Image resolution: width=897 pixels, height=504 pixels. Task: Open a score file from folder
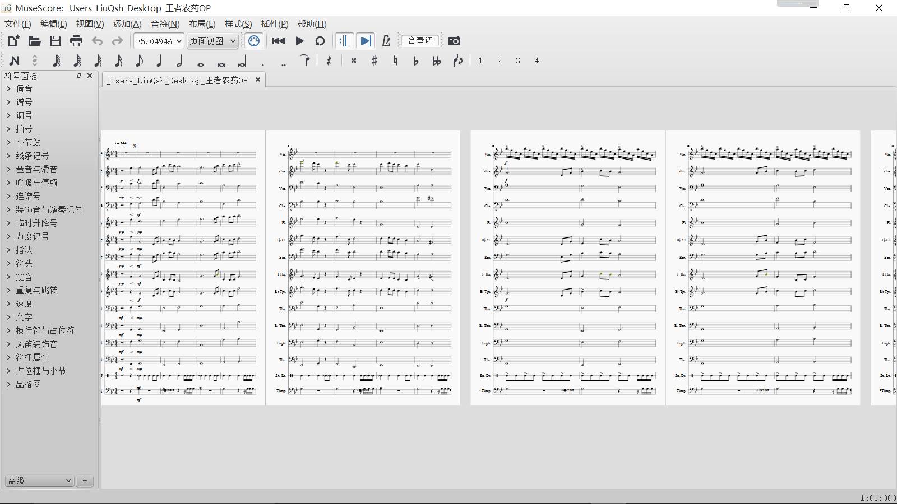click(34, 41)
